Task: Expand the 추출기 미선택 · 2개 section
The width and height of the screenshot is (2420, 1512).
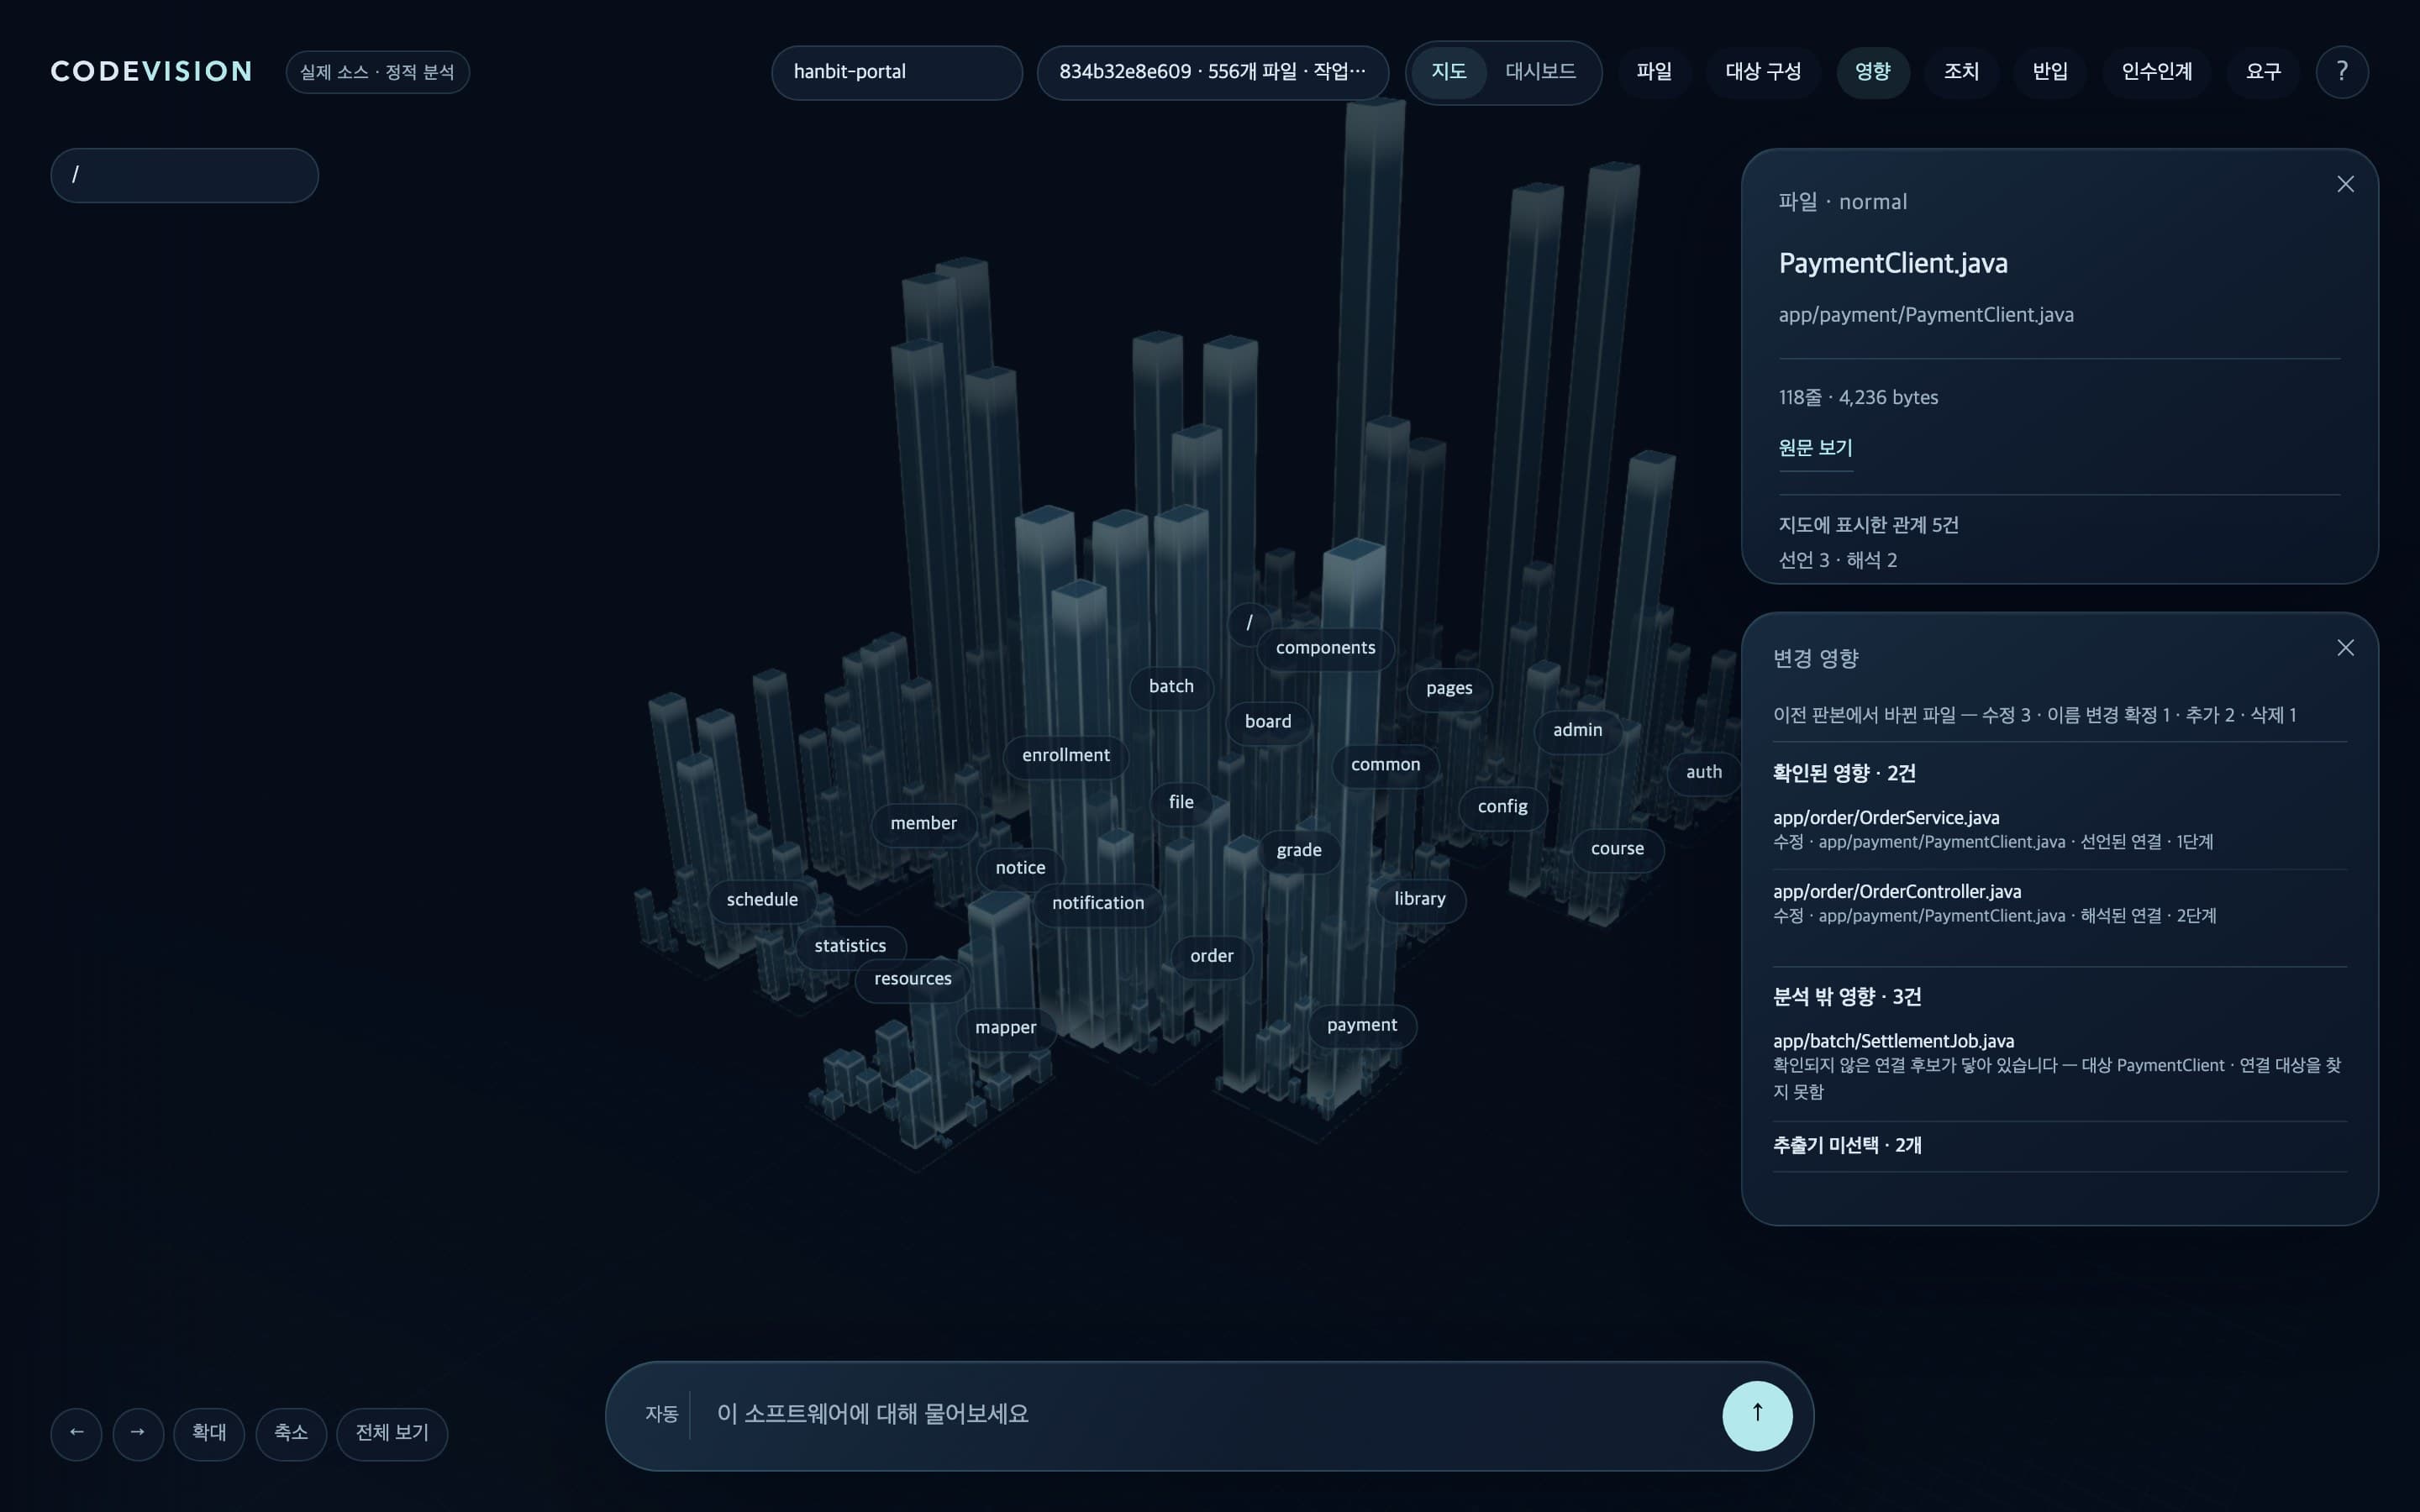Action: pyautogui.click(x=2059, y=1146)
